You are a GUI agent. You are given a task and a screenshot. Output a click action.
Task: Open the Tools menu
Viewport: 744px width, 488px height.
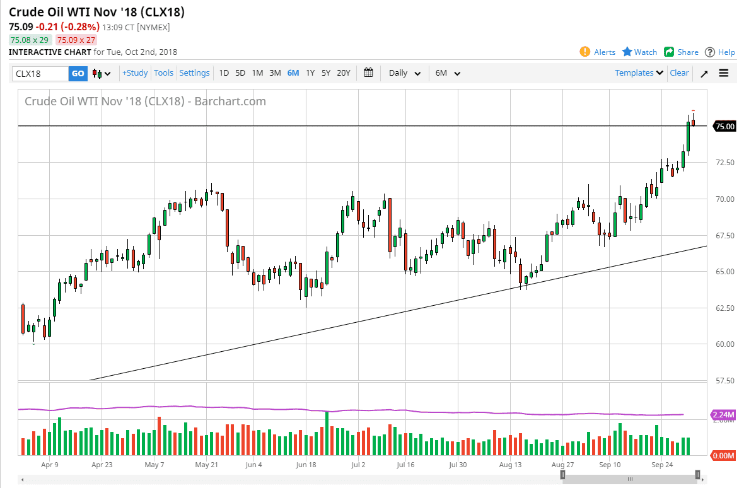[163, 73]
